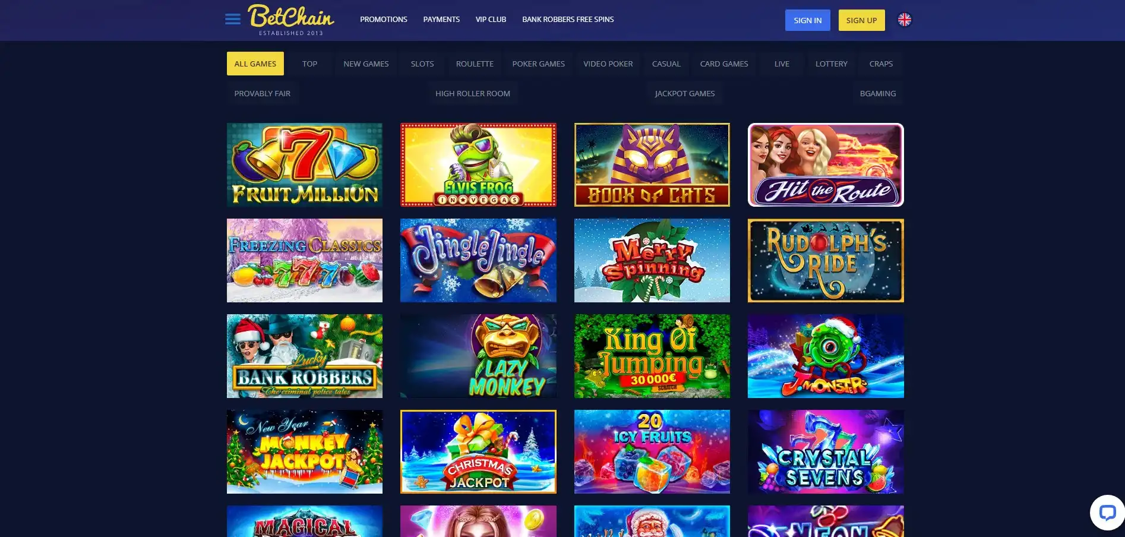Switch to the Slots category tab
Screen dimensions: 1125x537
pos(422,64)
